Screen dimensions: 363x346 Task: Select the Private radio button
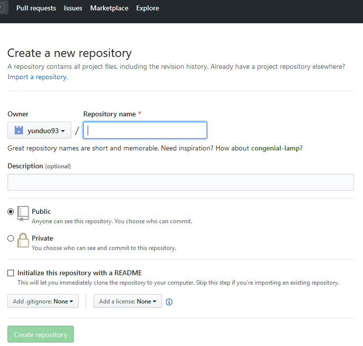click(11, 238)
